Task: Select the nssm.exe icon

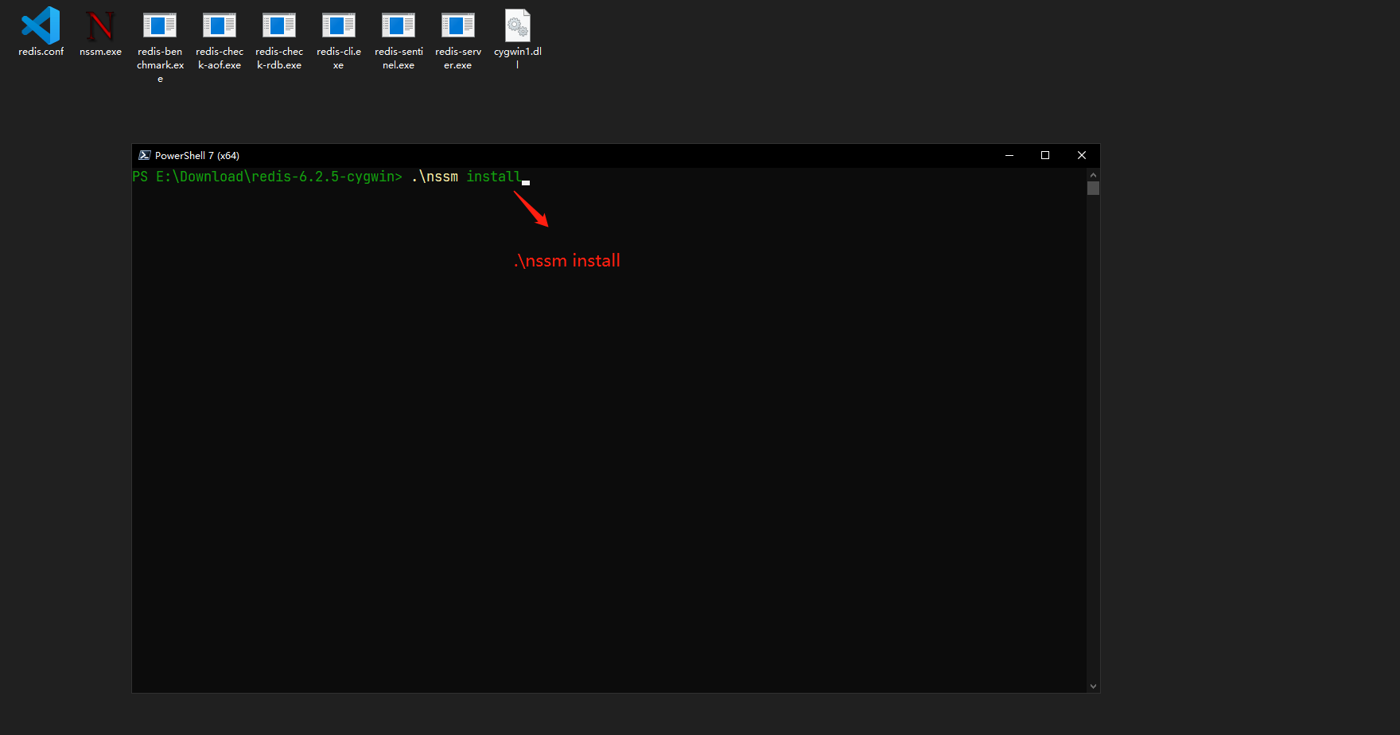Action: (x=100, y=25)
